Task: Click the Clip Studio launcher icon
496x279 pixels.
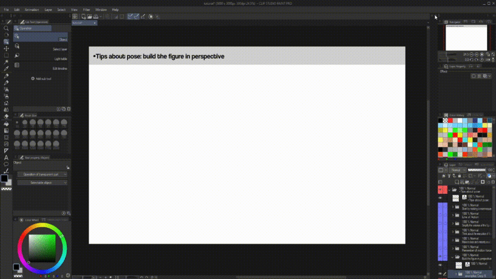Action: (75, 17)
